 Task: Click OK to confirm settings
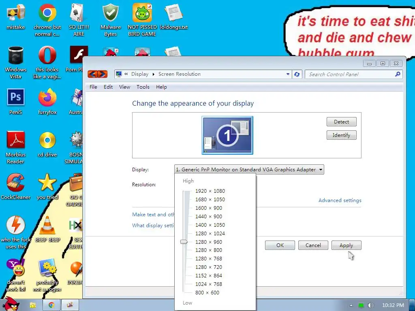tap(280, 245)
